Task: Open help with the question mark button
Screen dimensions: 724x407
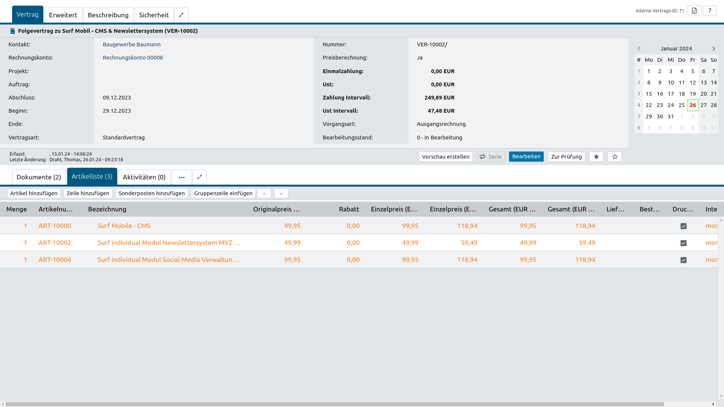Action: (710, 11)
